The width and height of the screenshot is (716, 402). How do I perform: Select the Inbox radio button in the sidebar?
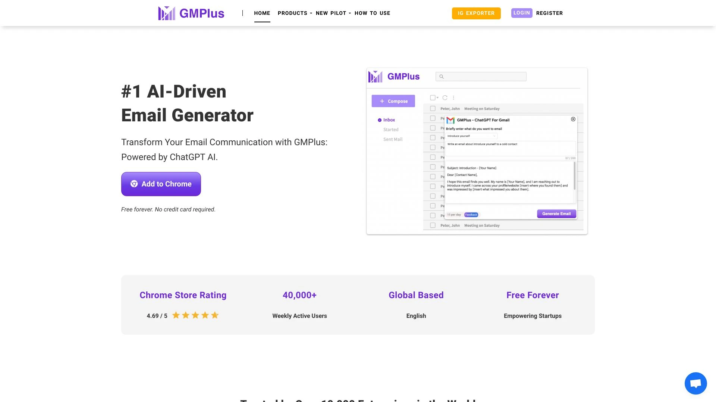pos(380,120)
